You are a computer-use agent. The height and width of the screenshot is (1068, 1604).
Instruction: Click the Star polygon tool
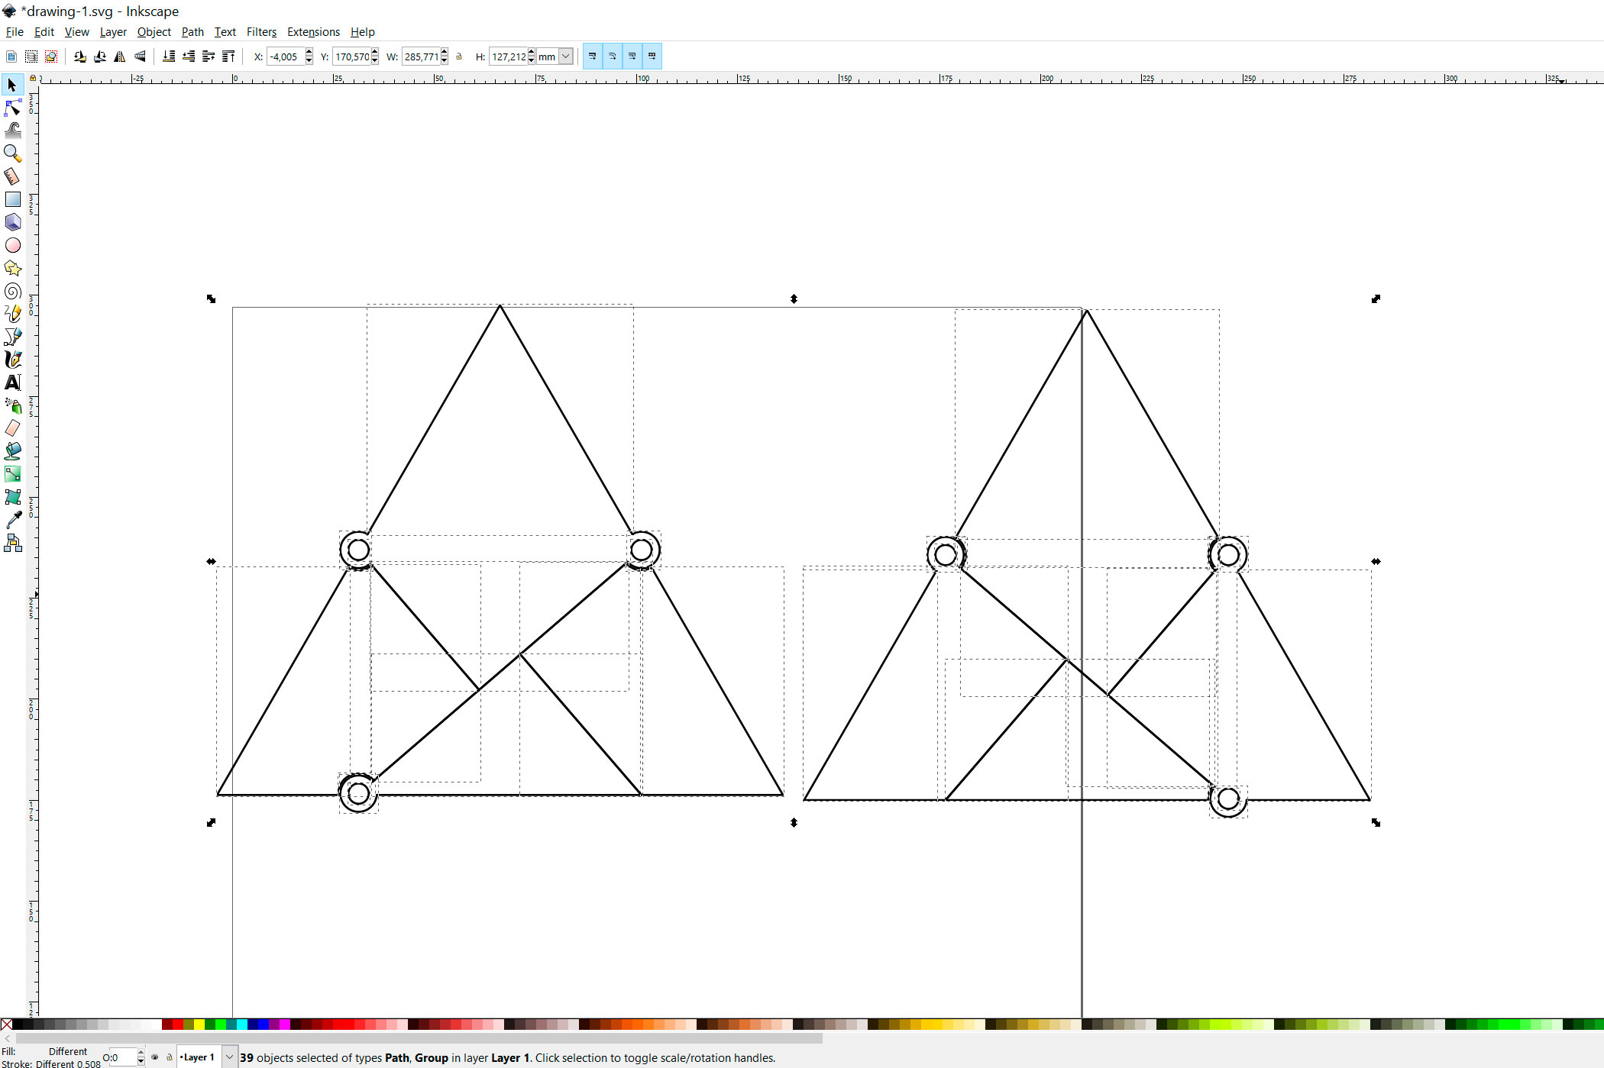12,268
